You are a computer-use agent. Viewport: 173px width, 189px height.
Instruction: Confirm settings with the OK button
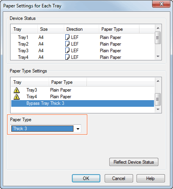86,178
